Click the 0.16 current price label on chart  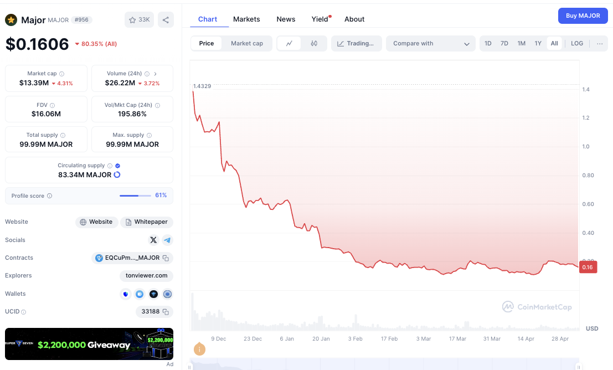point(588,268)
